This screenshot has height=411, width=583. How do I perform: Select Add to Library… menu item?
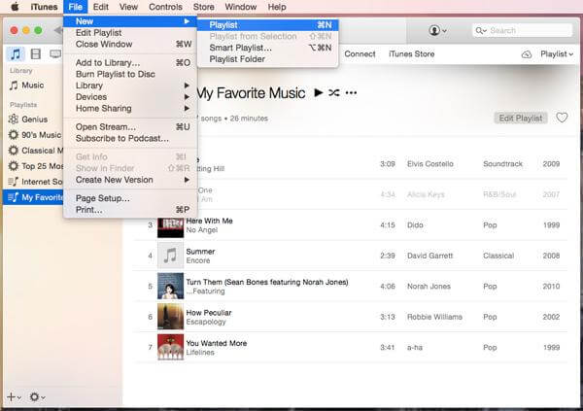(130, 63)
